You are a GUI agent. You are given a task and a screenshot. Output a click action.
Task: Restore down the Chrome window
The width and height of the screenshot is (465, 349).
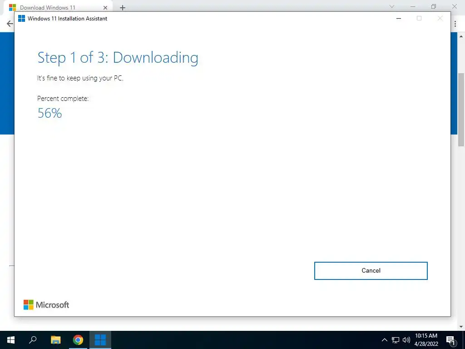click(x=434, y=6)
